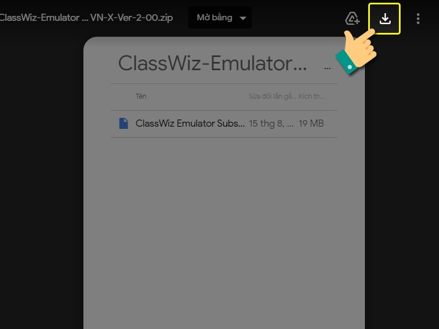The height and width of the screenshot is (329, 439).
Task: Click the pointing hand cursor graphic
Action: 356,52
